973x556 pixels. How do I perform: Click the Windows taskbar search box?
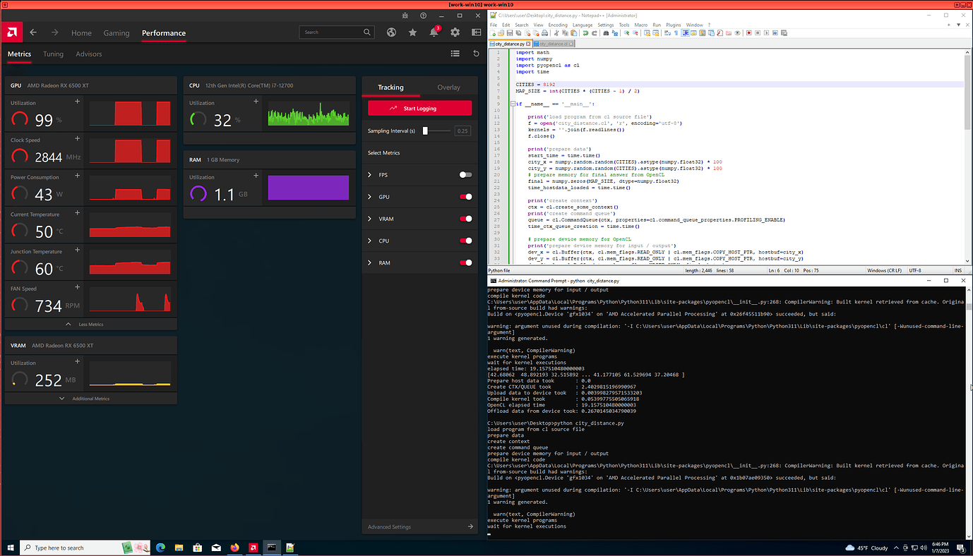click(x=86, y=548)
